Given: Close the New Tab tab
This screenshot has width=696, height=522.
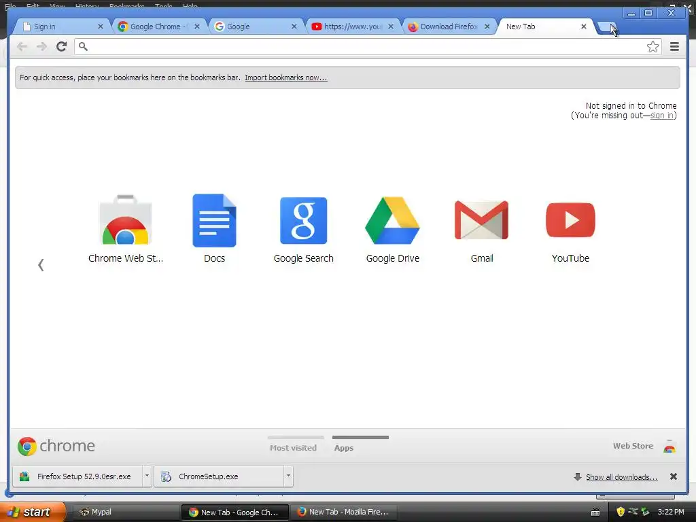Looking at the screenshot, I should pos(584,27).
